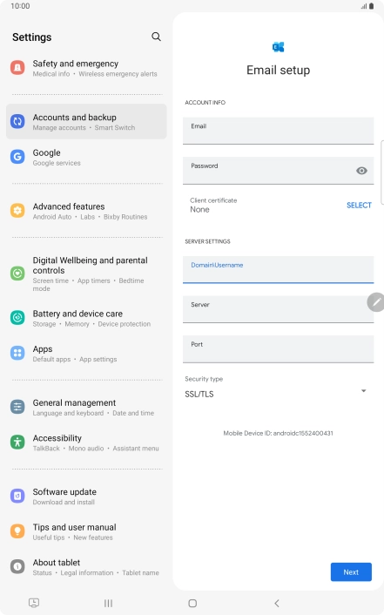
Task: Tap the Recents navigation bar icon
Action: 108,603
